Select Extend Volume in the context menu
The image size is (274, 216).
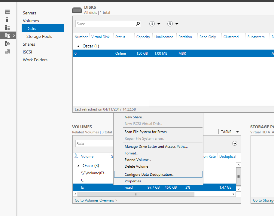coord(138,160)
